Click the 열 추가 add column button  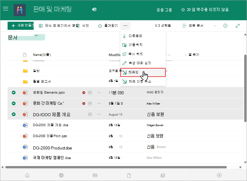192,55
